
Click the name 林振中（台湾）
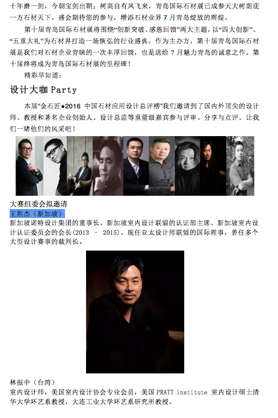click(32, 382)
